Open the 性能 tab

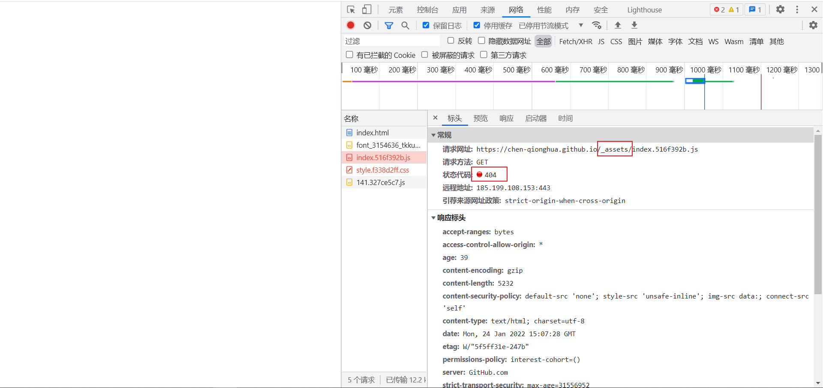click(x=544, y=10)
